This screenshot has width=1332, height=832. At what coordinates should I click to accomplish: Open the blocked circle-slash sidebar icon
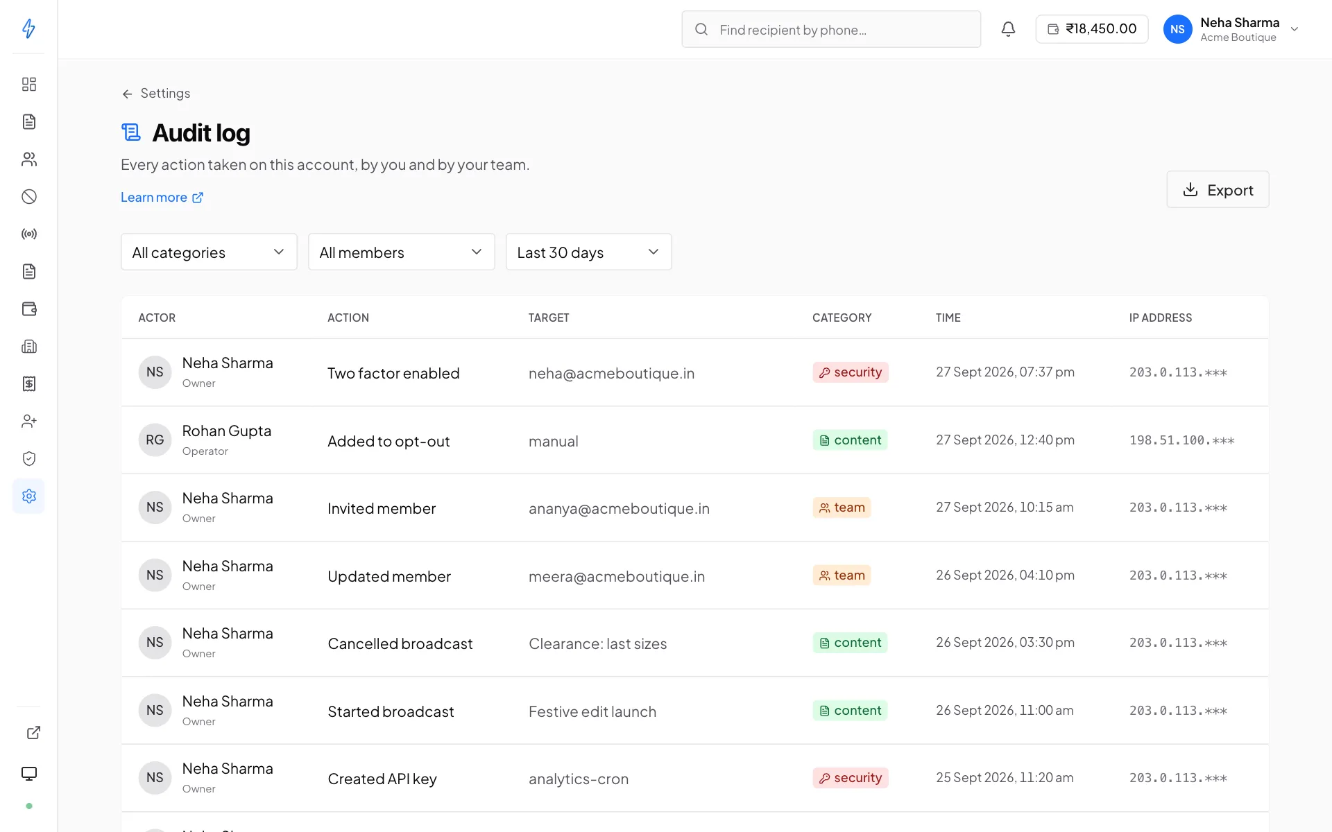pos(28,197)
